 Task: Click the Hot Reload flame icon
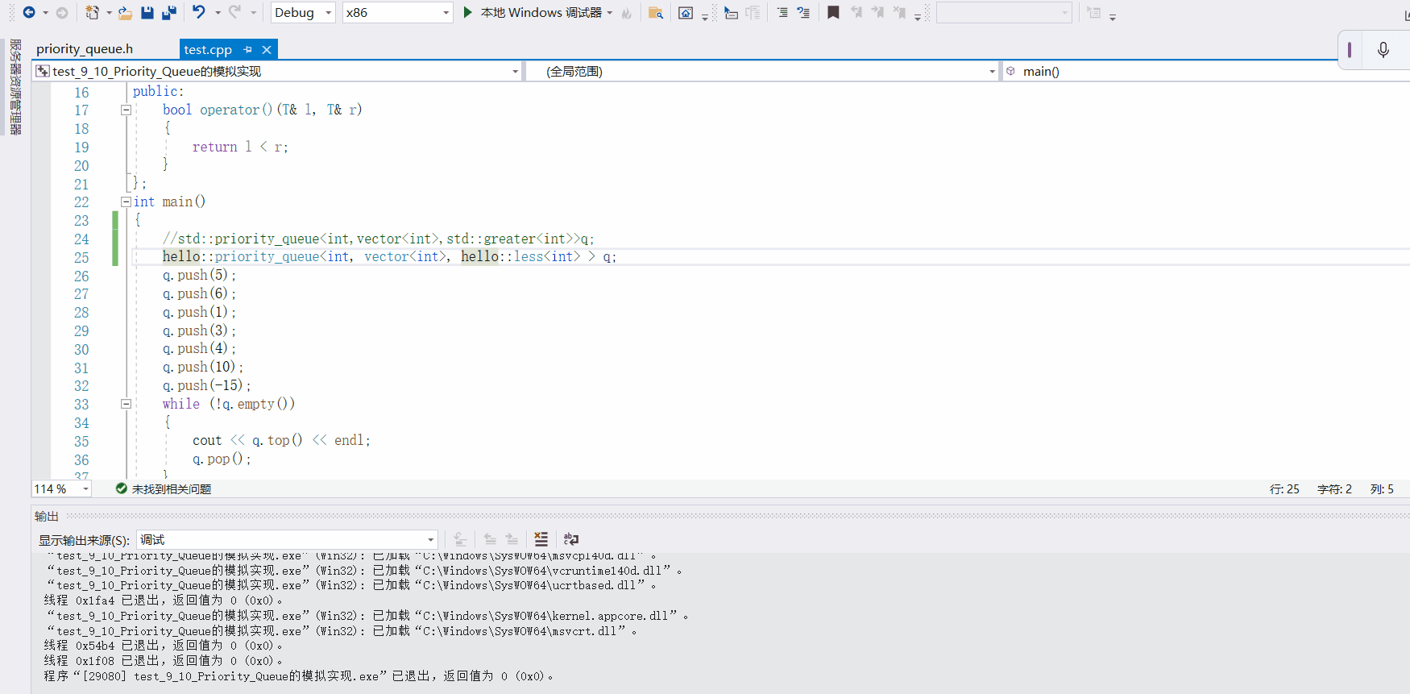[x=627, y=13]
